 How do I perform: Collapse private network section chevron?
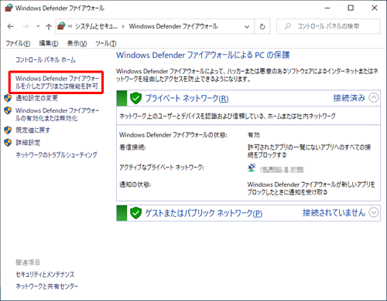pyautogui.click(x=374, y=98)
